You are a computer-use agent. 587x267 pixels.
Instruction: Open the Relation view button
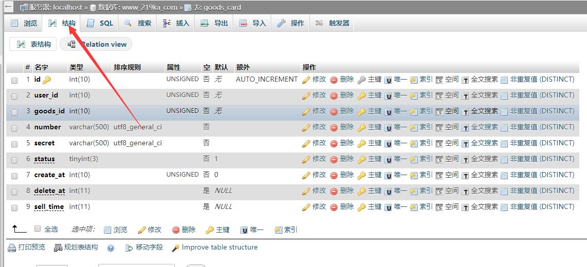[x=96, y=44]
